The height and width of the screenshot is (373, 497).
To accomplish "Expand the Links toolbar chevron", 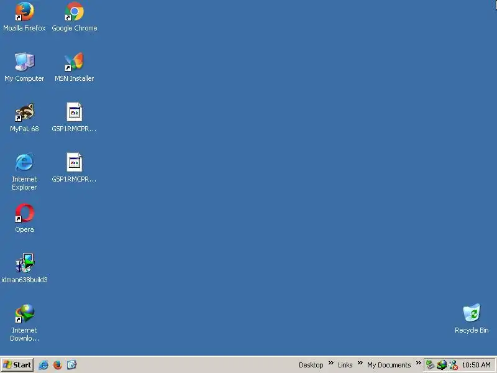I will 360,363.
